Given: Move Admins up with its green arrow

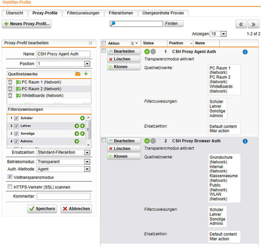Looking at the screenshot, I should click(77, 141).
